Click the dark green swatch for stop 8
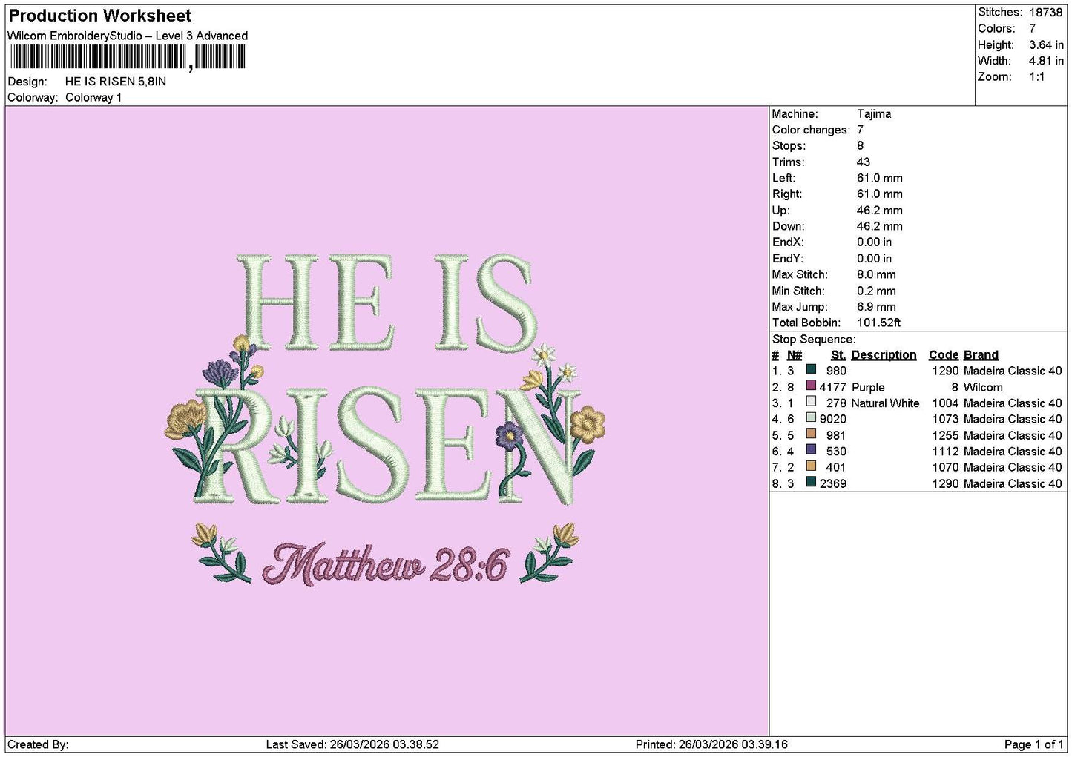This screenshot has width=1072, height=757. tap(811, 482)
